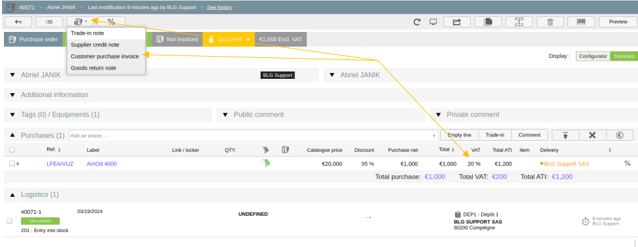Click the Empty line button
638x247 pixels.
(x=460, y=135)
